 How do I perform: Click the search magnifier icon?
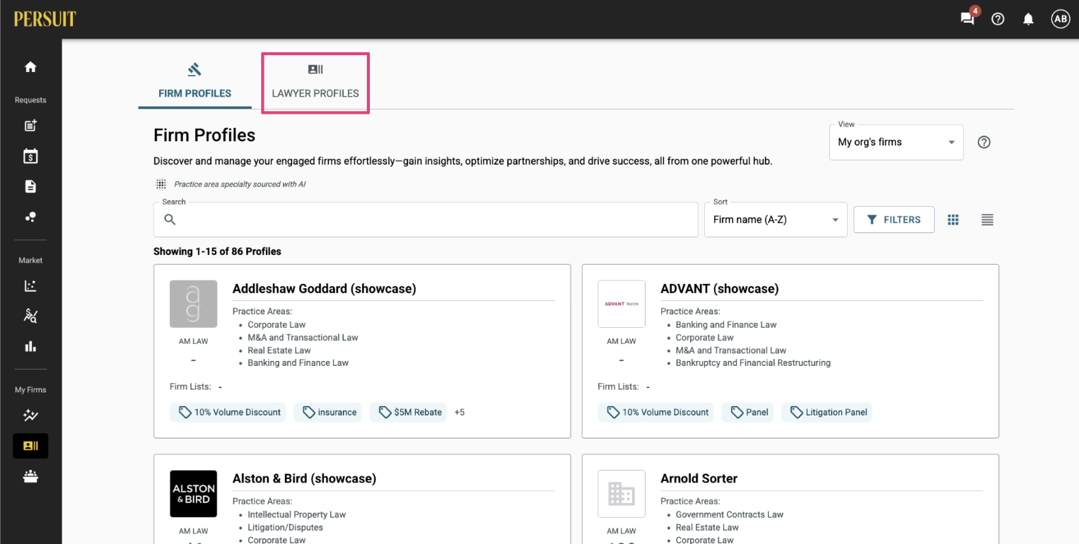coord(170,220)
